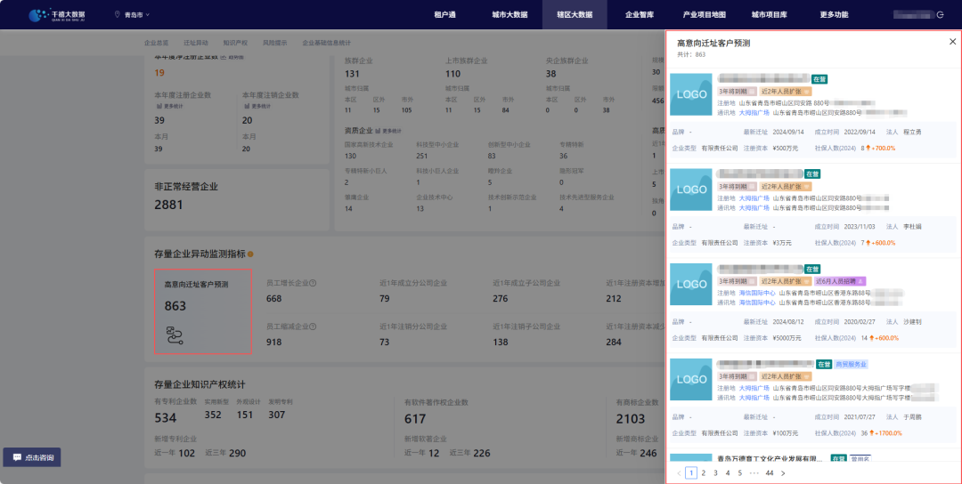Switch to the 企业基础信息统计 tab
This screenshot has width=962, height=484.
click(326, 43)
